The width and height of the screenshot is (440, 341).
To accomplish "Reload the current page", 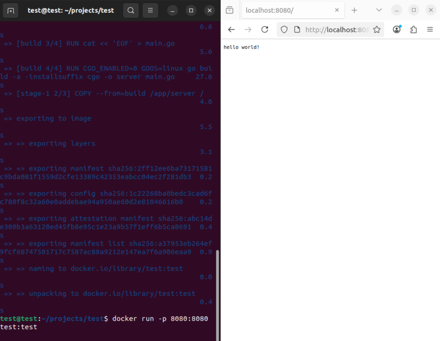I will [265, 30].
